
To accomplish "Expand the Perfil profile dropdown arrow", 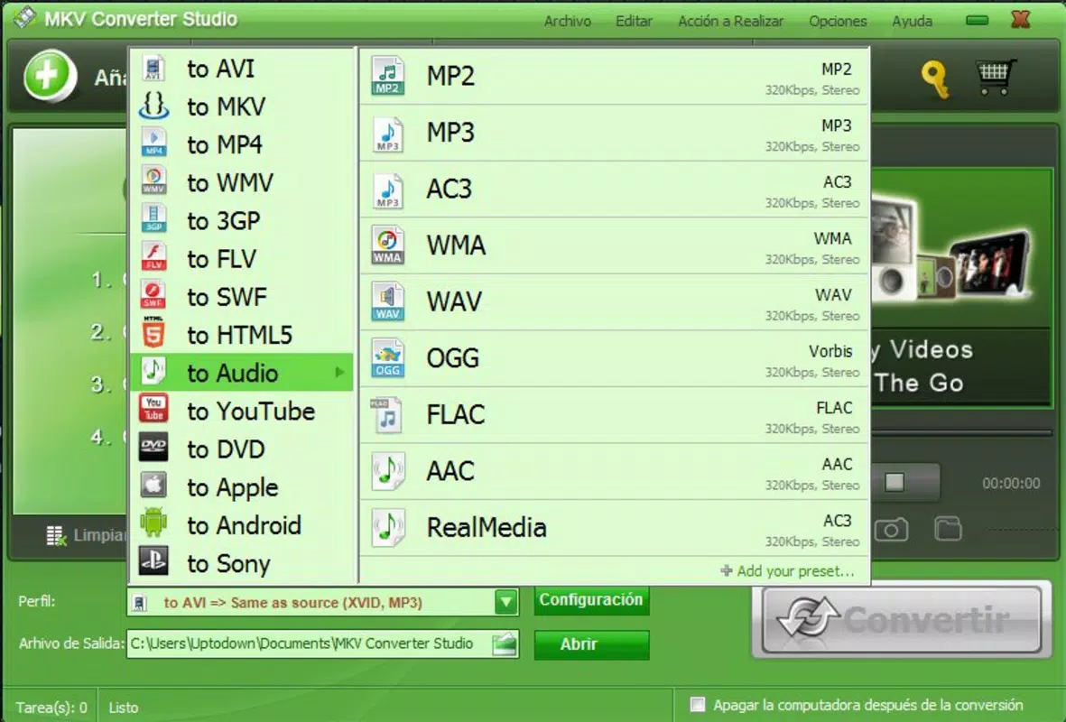I will [x=505, y=602].
